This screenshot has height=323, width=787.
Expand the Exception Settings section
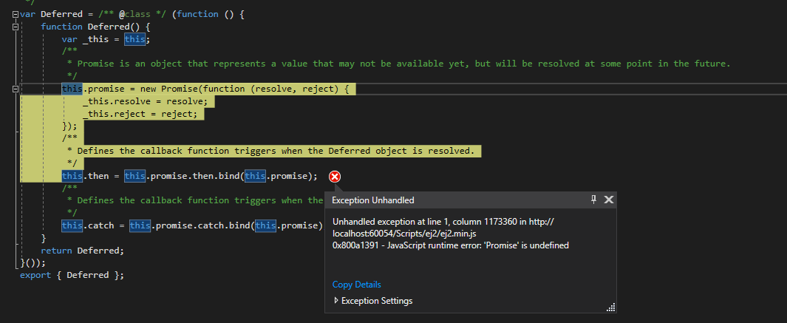click(x=336, y=301)
